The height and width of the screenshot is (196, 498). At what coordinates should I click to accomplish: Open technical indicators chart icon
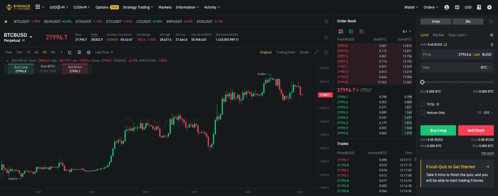[x=70, y=52]
